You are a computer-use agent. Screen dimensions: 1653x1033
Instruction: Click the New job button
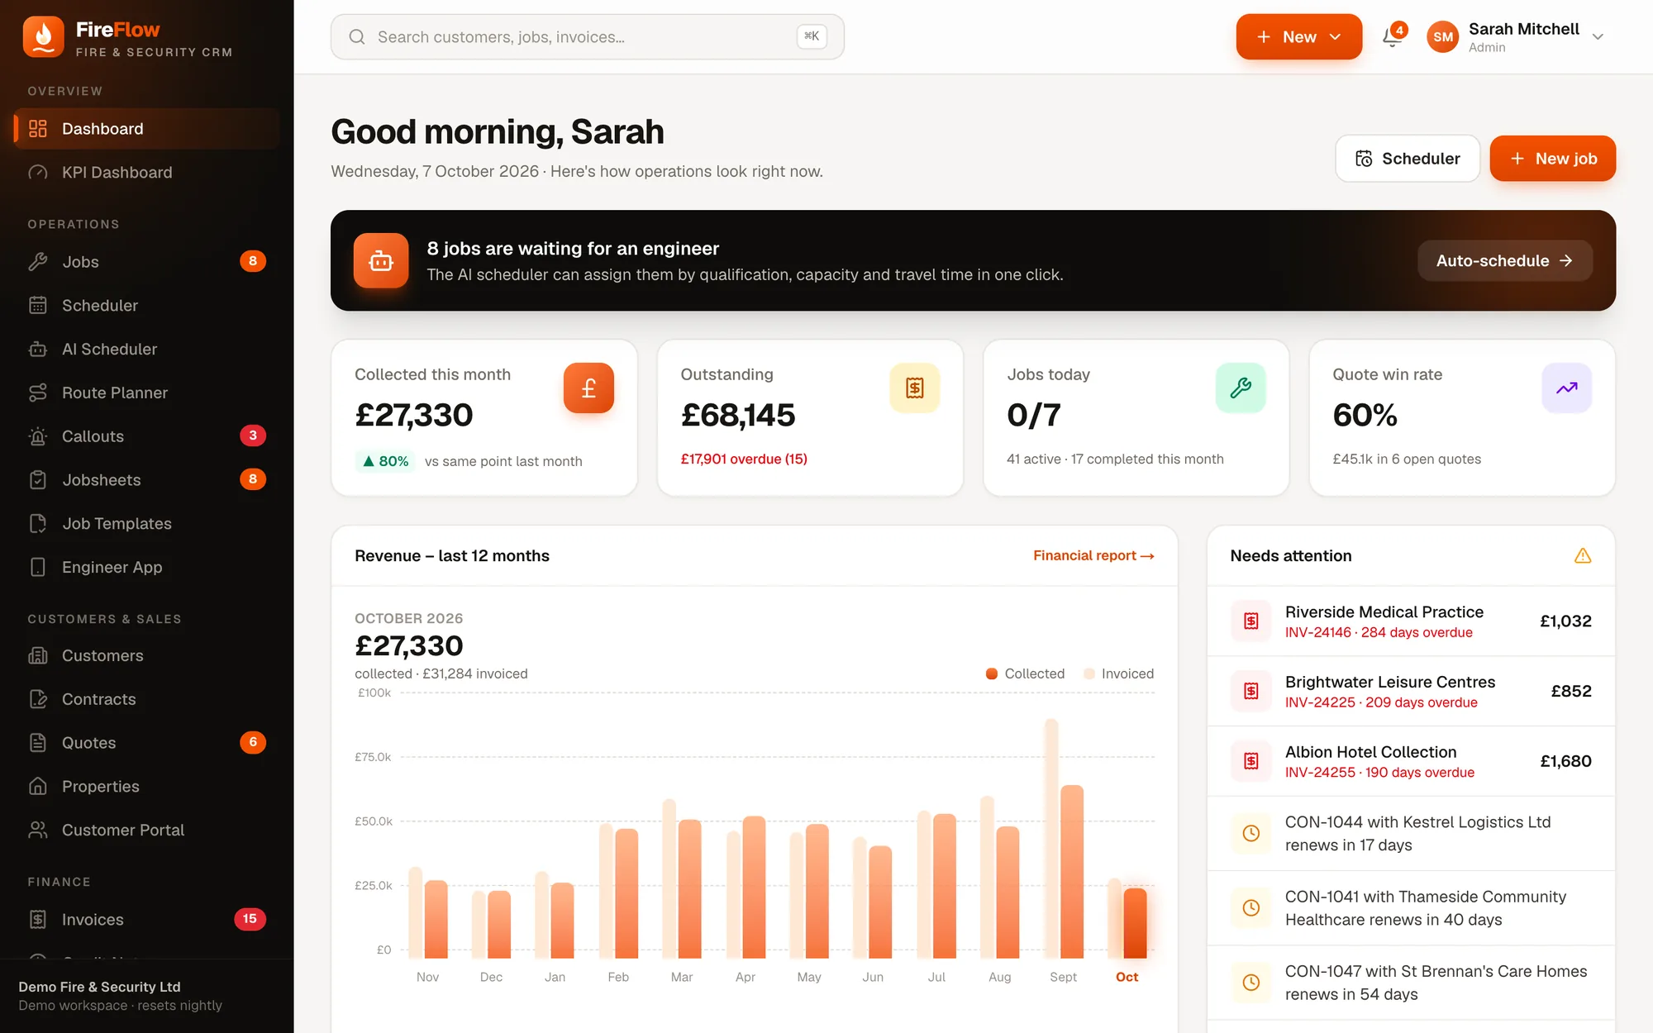point(1553,159)
